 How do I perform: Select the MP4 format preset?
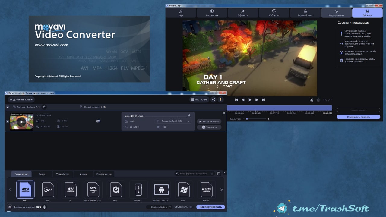coord(25,190)
